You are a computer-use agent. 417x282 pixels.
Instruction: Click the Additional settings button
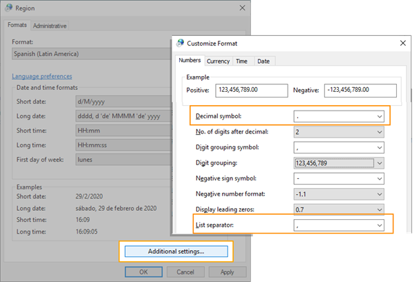point(176,251)
